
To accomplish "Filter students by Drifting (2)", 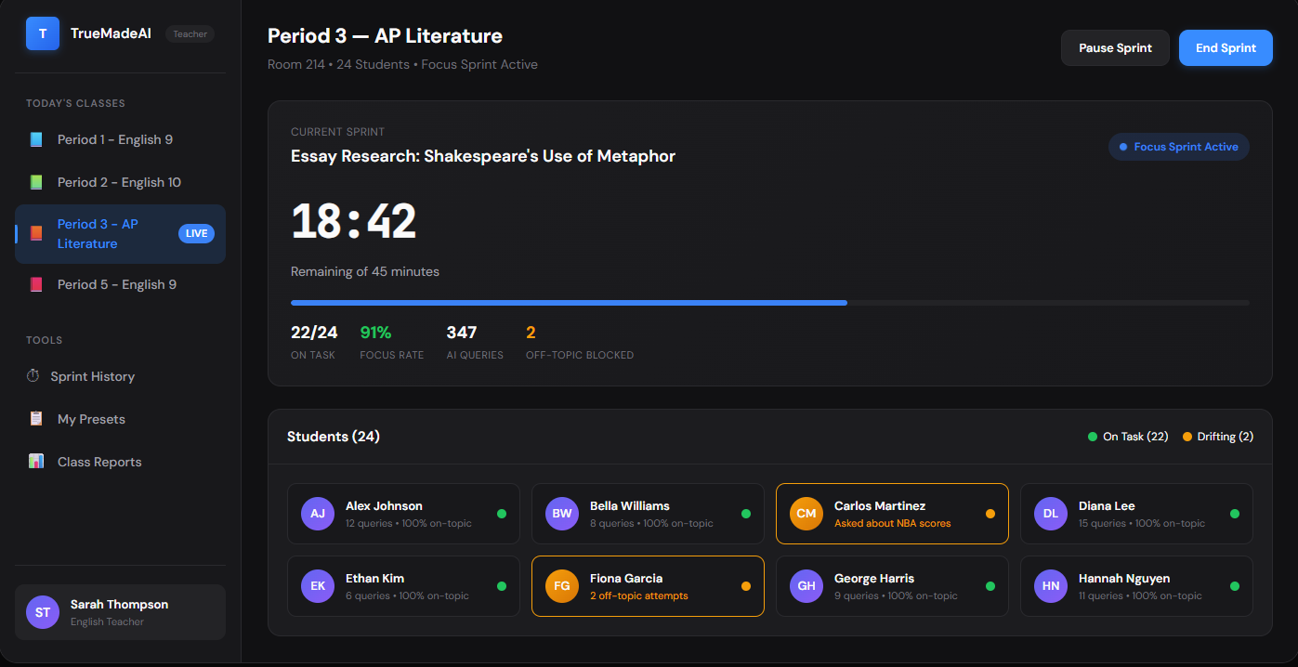I will click(x=1218, y=437).
